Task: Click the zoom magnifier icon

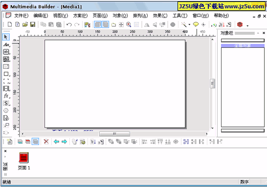Action: coord(129,24)
